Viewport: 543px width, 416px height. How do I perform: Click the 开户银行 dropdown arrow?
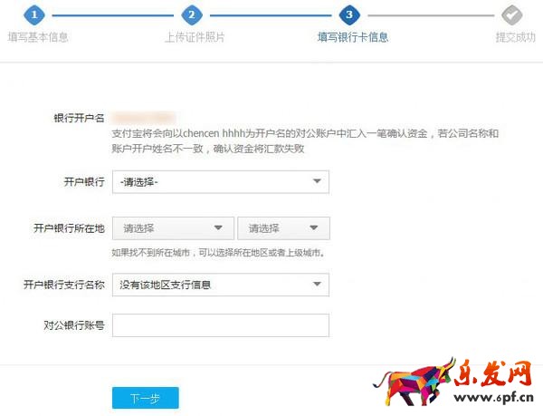coord(317,181)
